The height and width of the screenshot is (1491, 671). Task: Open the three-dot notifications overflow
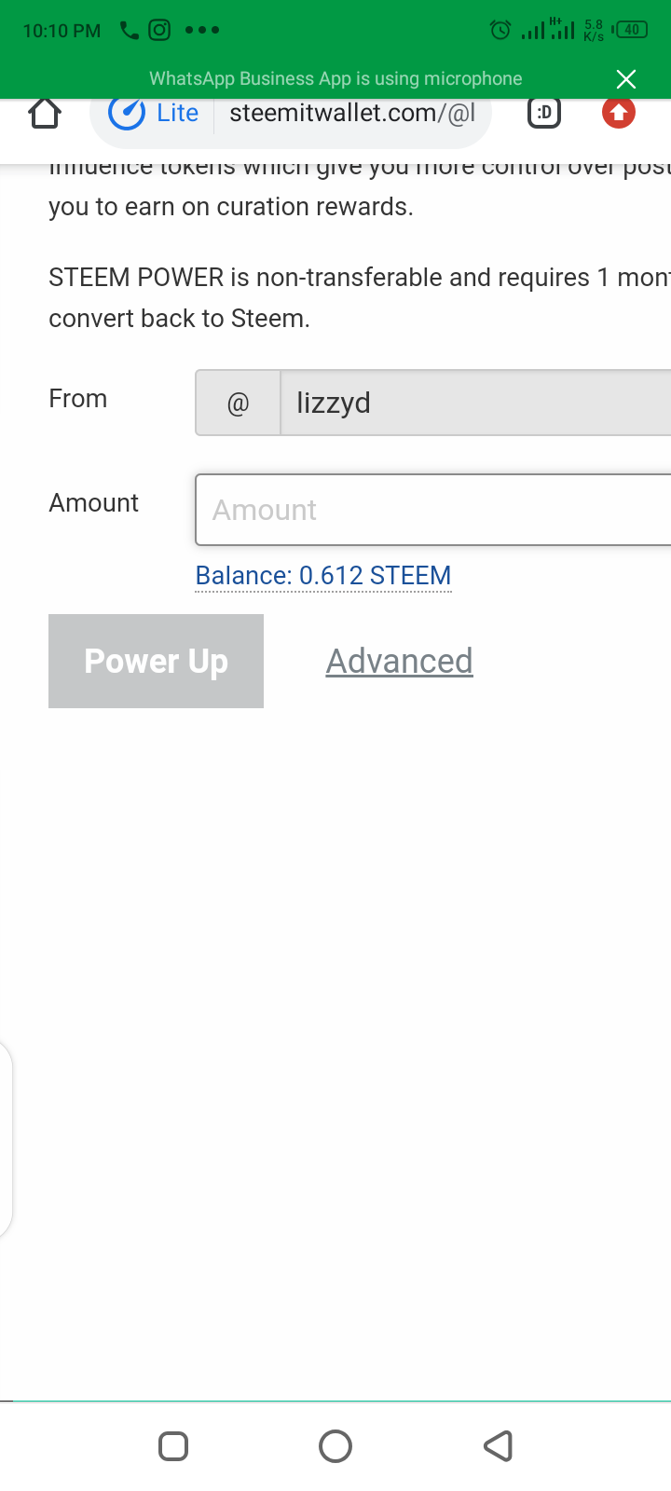point(202,30)
